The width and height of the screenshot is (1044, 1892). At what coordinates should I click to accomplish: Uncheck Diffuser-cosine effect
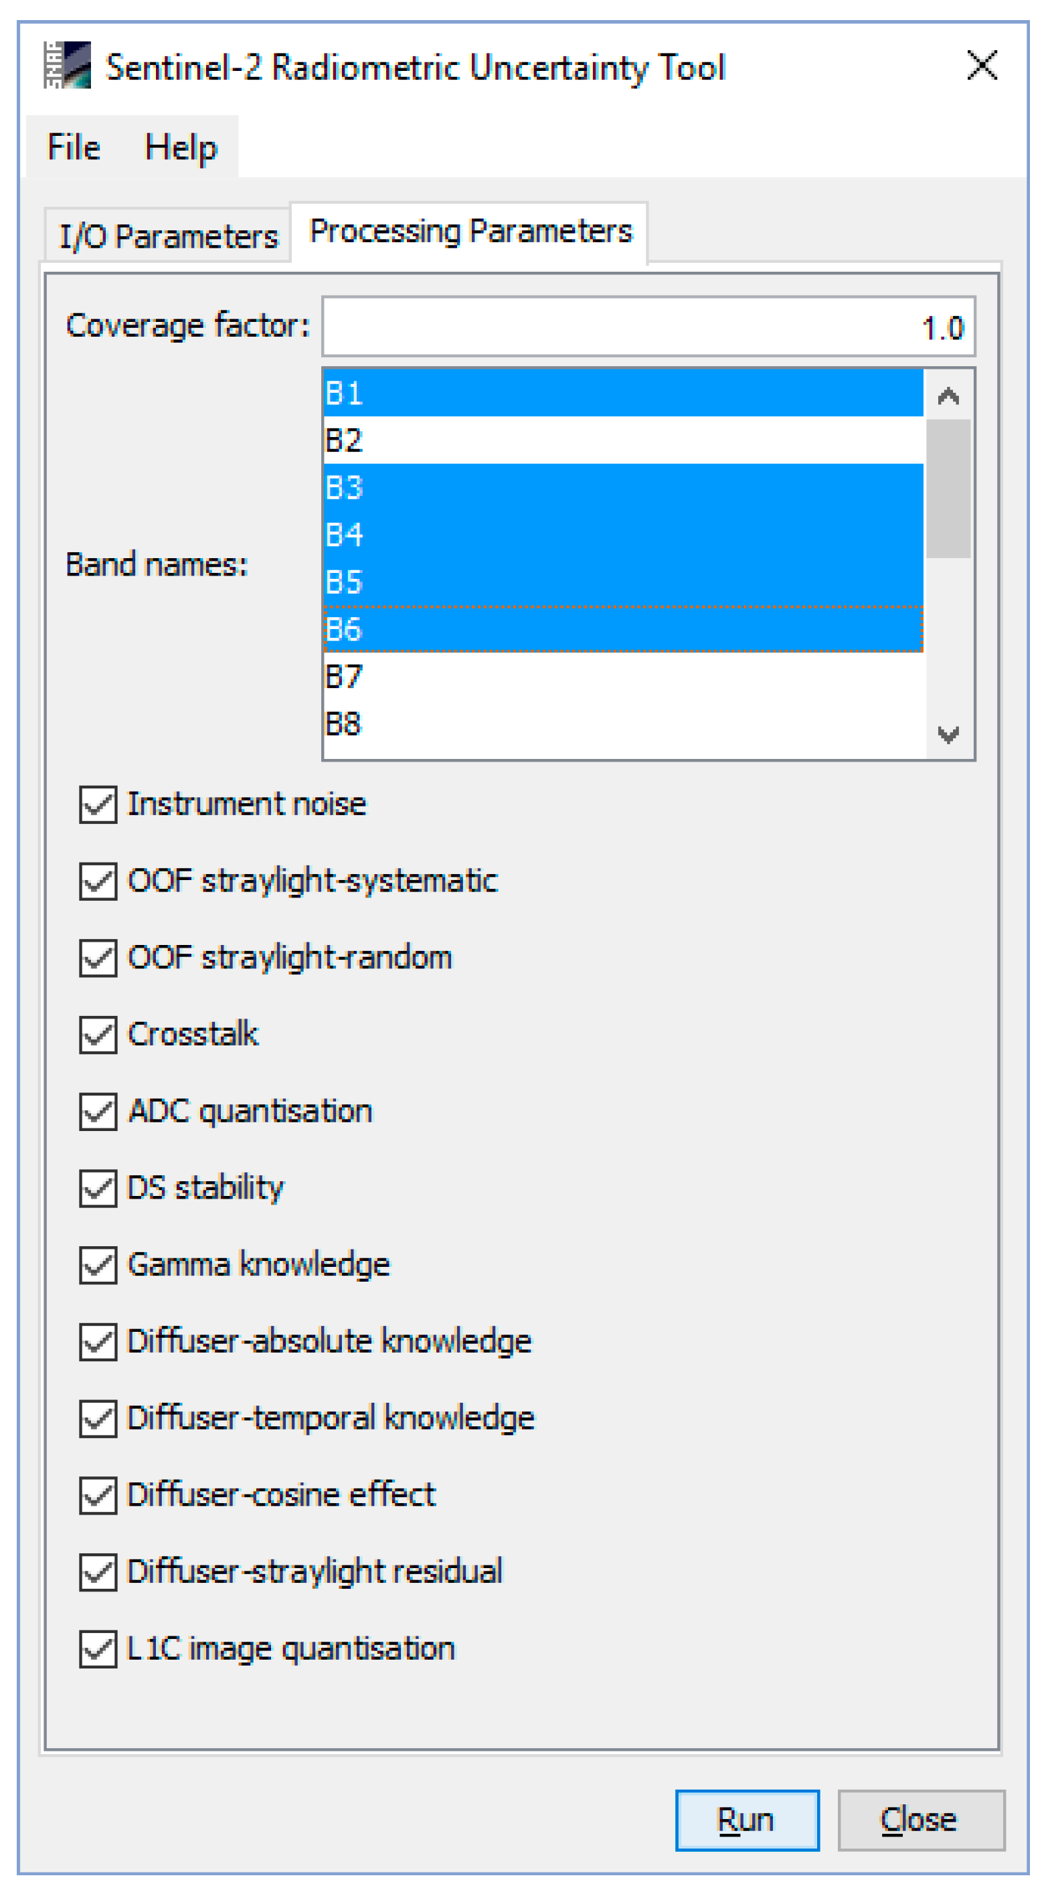click(x=98, y=1495)
